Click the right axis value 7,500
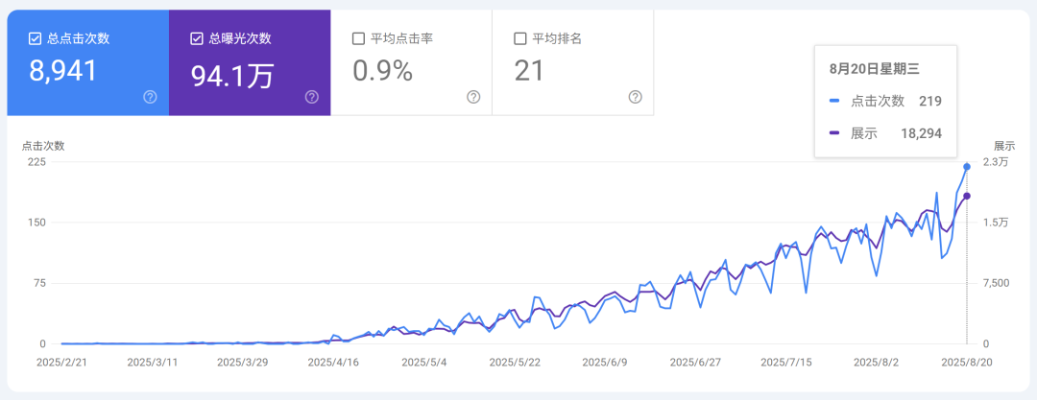Screen dimensions: 1037x400 point(995,284)
